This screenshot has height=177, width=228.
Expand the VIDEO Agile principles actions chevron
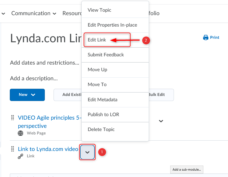(x=161, y=121)
